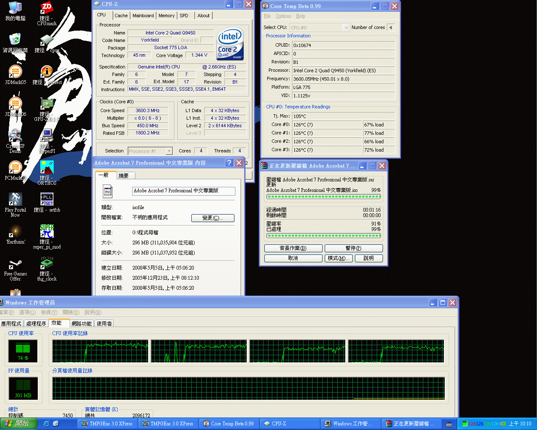Image resolution: width=537 pixels, height=430 pixels.
Task: Click the file progress bar in WinRAR showing 99%
Action: pyautogui.click(x=323, y=196)
